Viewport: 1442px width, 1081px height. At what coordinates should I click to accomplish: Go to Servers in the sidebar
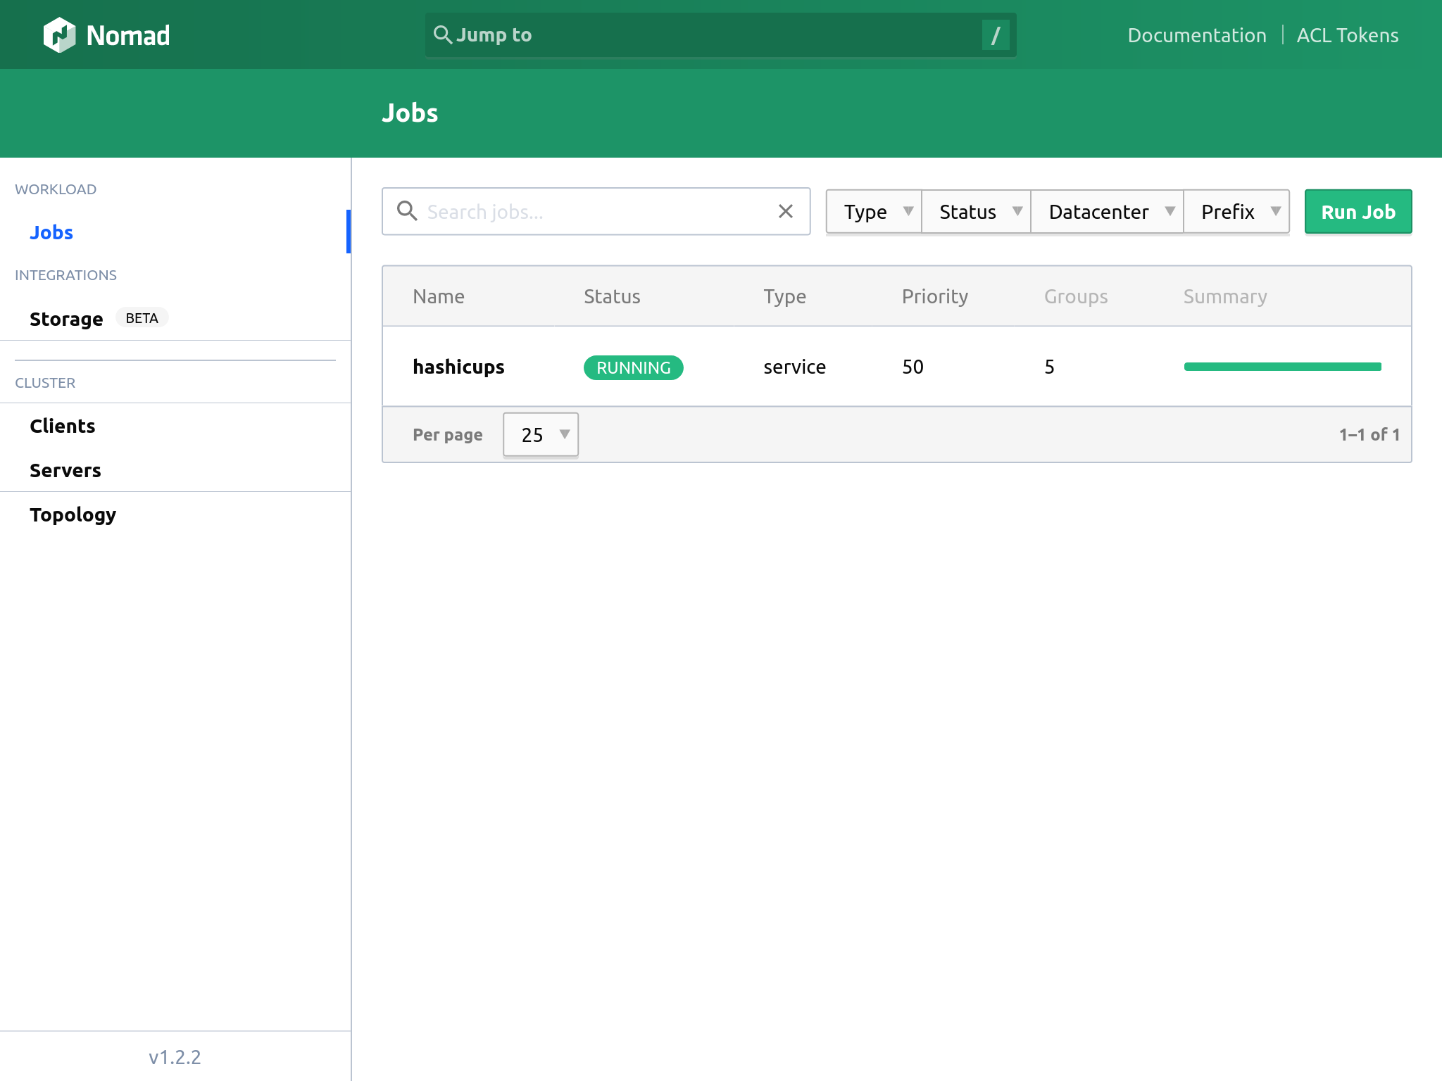tap(65, 470)
